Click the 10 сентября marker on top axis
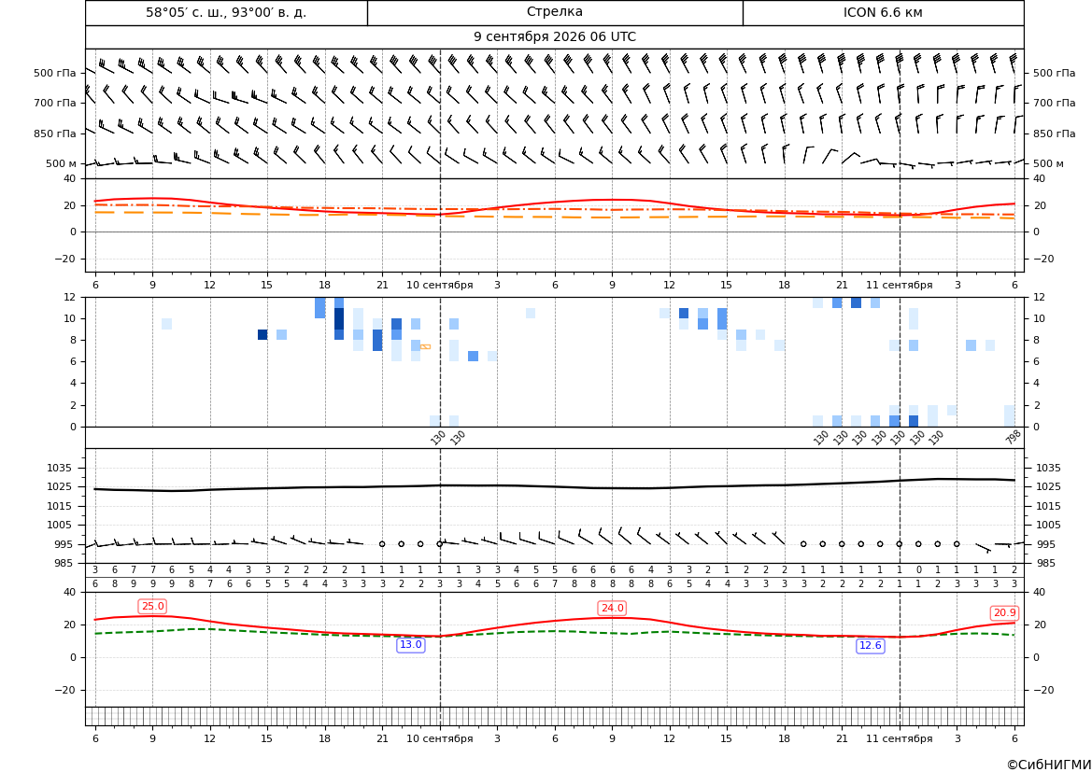The height and width of the screenshot is (772, 1092). (439, 285)
